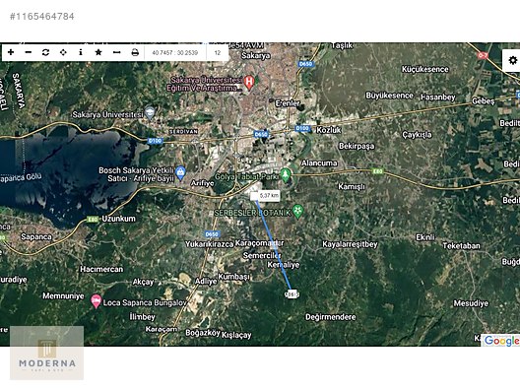This screenshot has height=390, width=520.
Task: Click the D650 road badge near Taşlık
Action: 305,64
